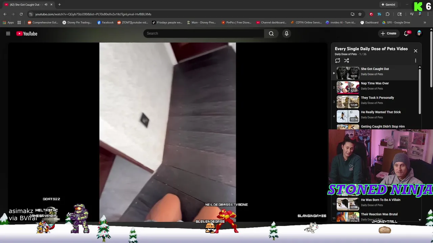Viewport: 433px width, 243px height.
Task: Open the GFX - Google Drive bookmark
Action: (396, 23)
